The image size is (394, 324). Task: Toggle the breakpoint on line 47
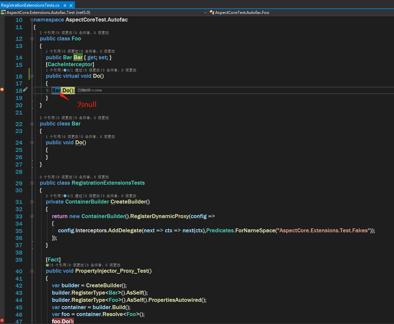coord(2,320)
